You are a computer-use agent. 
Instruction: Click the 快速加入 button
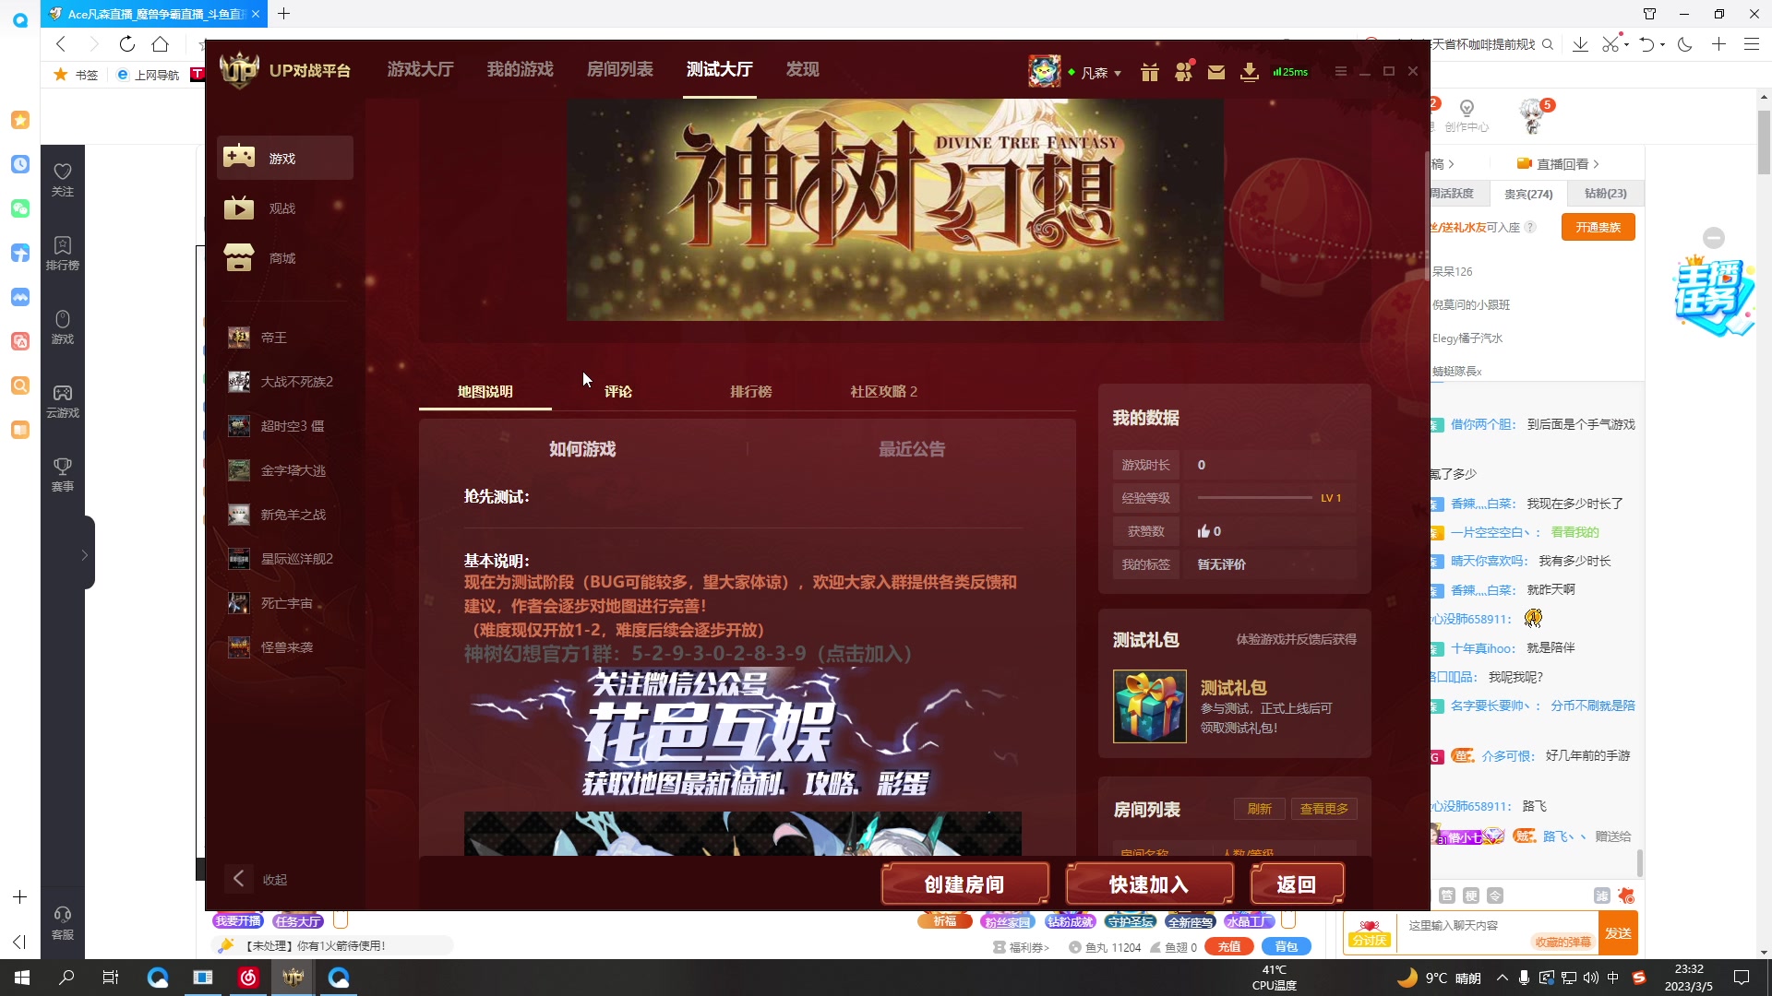(x=1149, y=884)
